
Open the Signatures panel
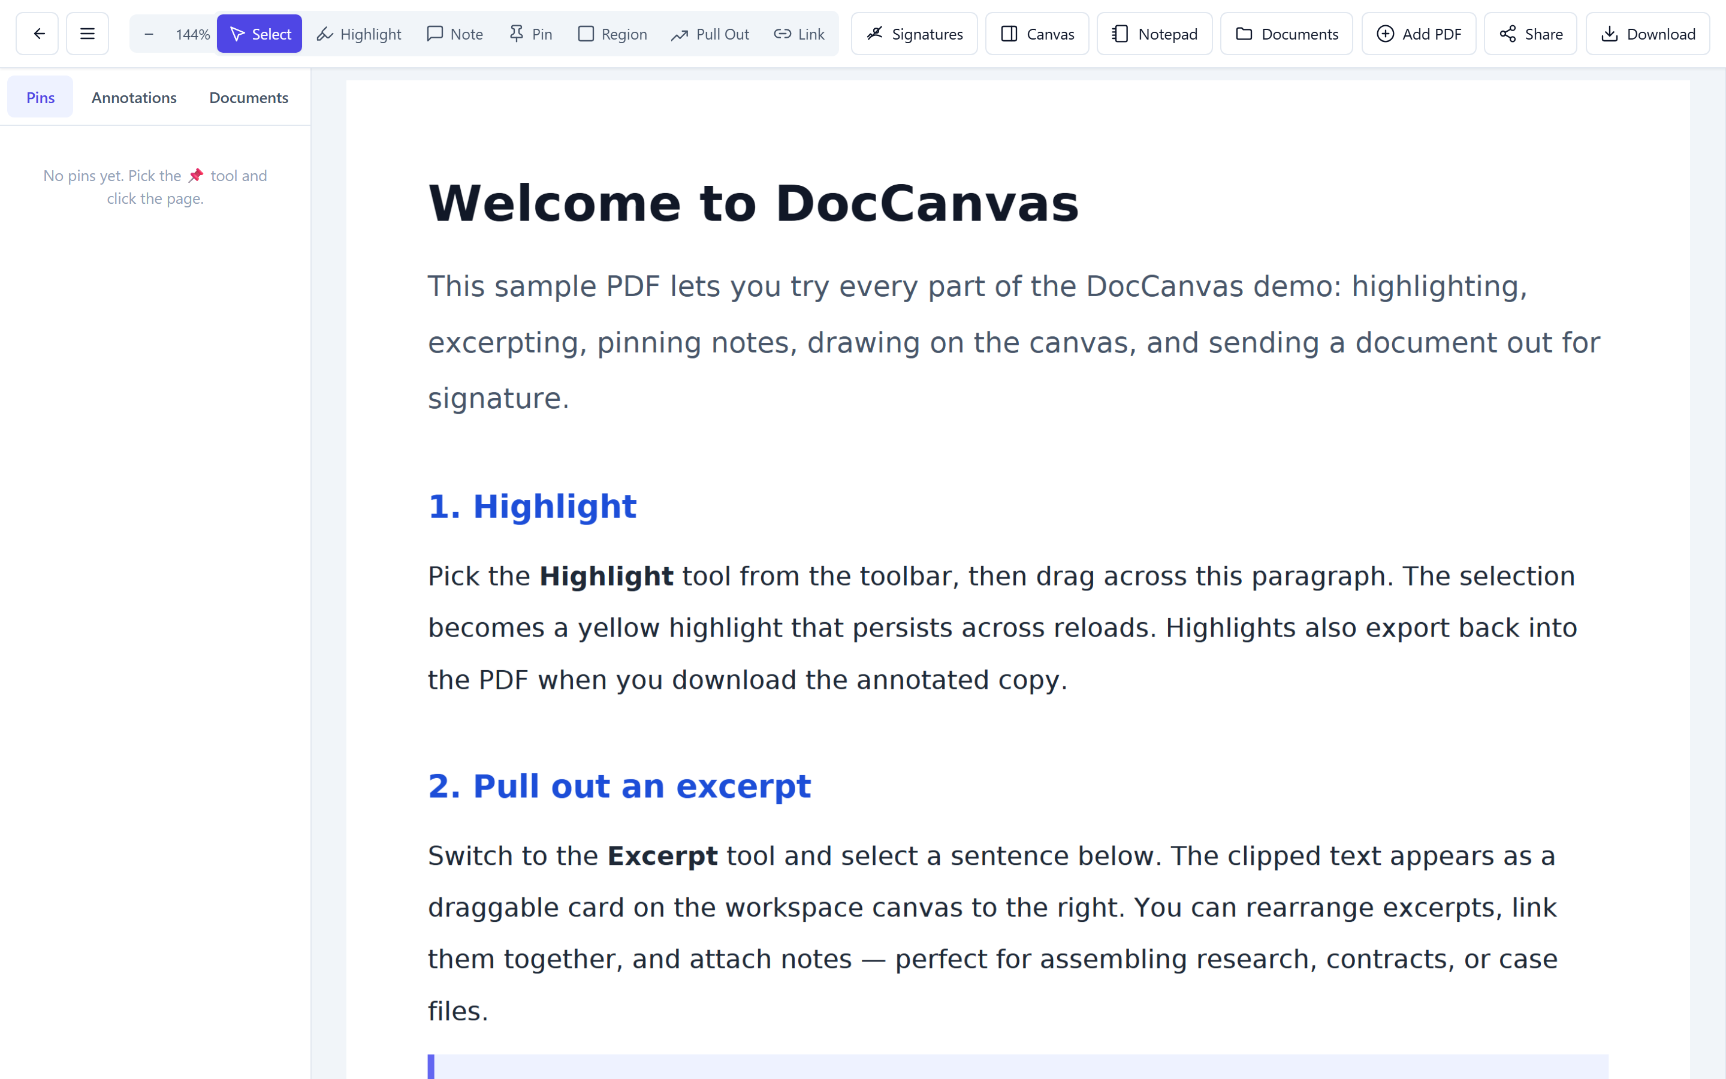click(x=915, y=34)
